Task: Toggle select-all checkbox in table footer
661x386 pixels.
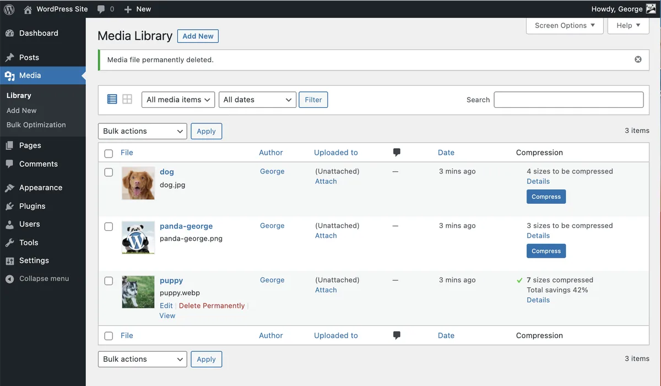Action: coord(109,336)
